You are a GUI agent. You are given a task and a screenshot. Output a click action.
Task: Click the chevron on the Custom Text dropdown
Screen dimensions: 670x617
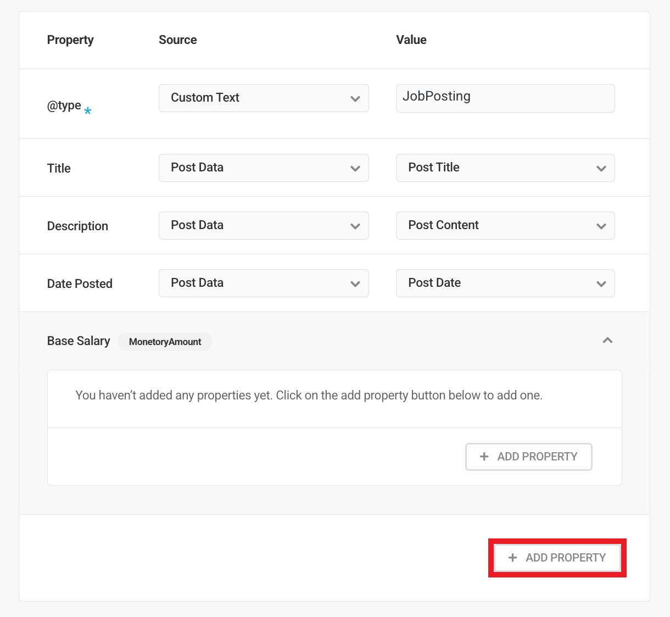coord(355,98)
